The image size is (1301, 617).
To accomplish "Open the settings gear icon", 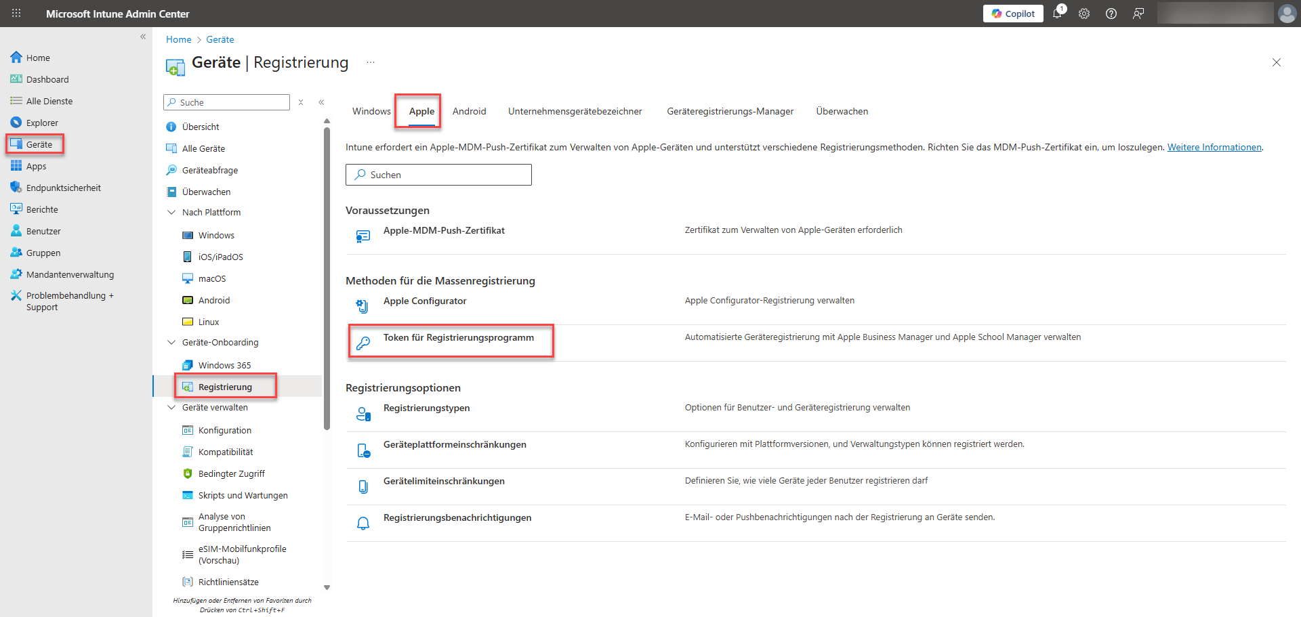I will point(1084,14).
